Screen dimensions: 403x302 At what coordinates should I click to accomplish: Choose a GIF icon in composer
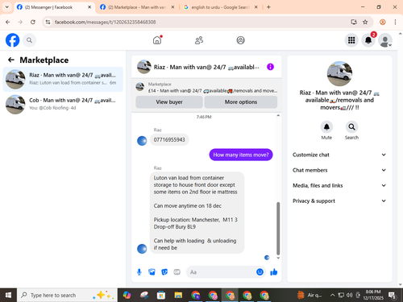point(177,272)
